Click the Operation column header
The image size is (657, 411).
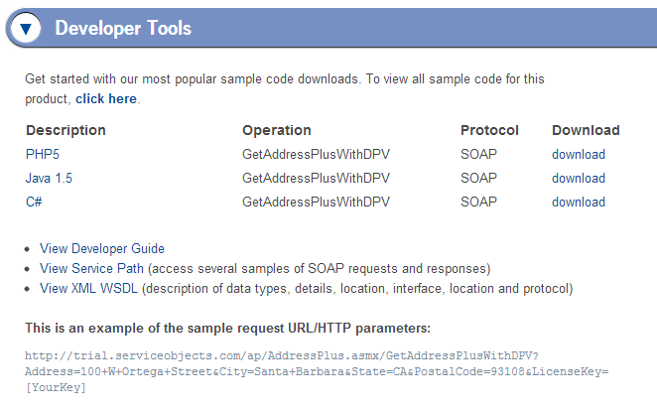(x=277, y=130)
